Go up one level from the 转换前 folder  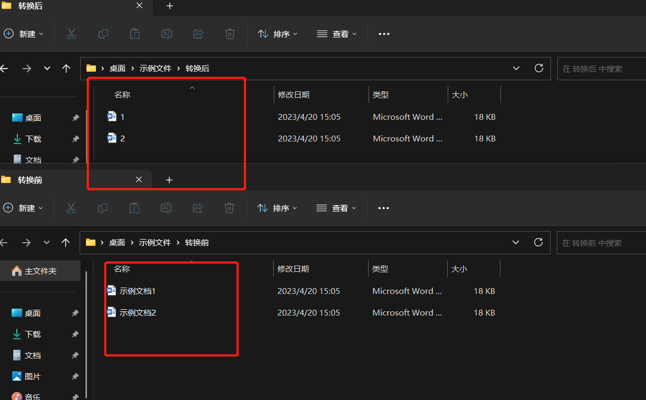click(65, 243)
